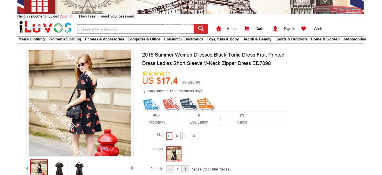Image resolution: width=382 pixels, height=175 pixels.
Task: Click the orange delivery truck icon
Action: click(205, 104)
